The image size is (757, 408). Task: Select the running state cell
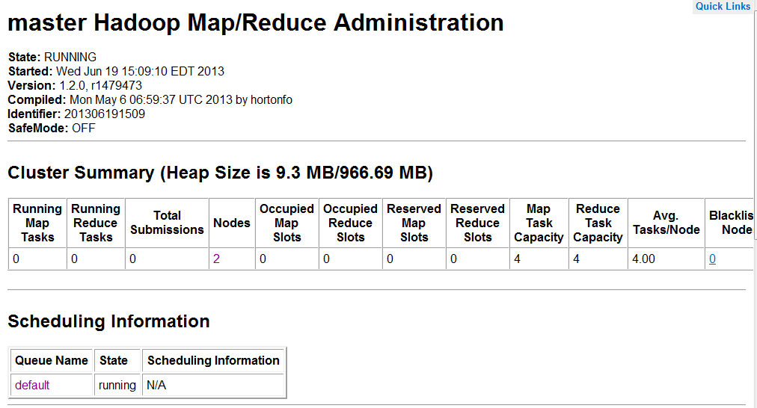117,385
